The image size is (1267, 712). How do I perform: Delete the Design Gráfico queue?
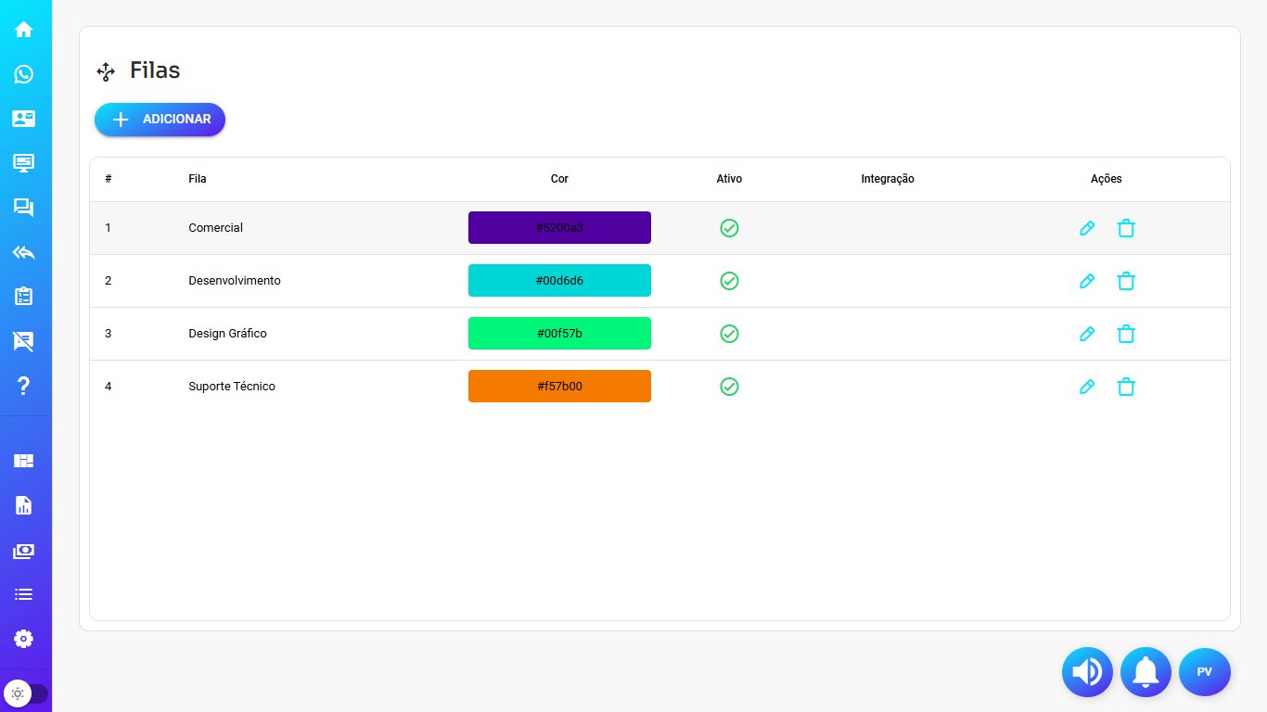pos(1126,334)
